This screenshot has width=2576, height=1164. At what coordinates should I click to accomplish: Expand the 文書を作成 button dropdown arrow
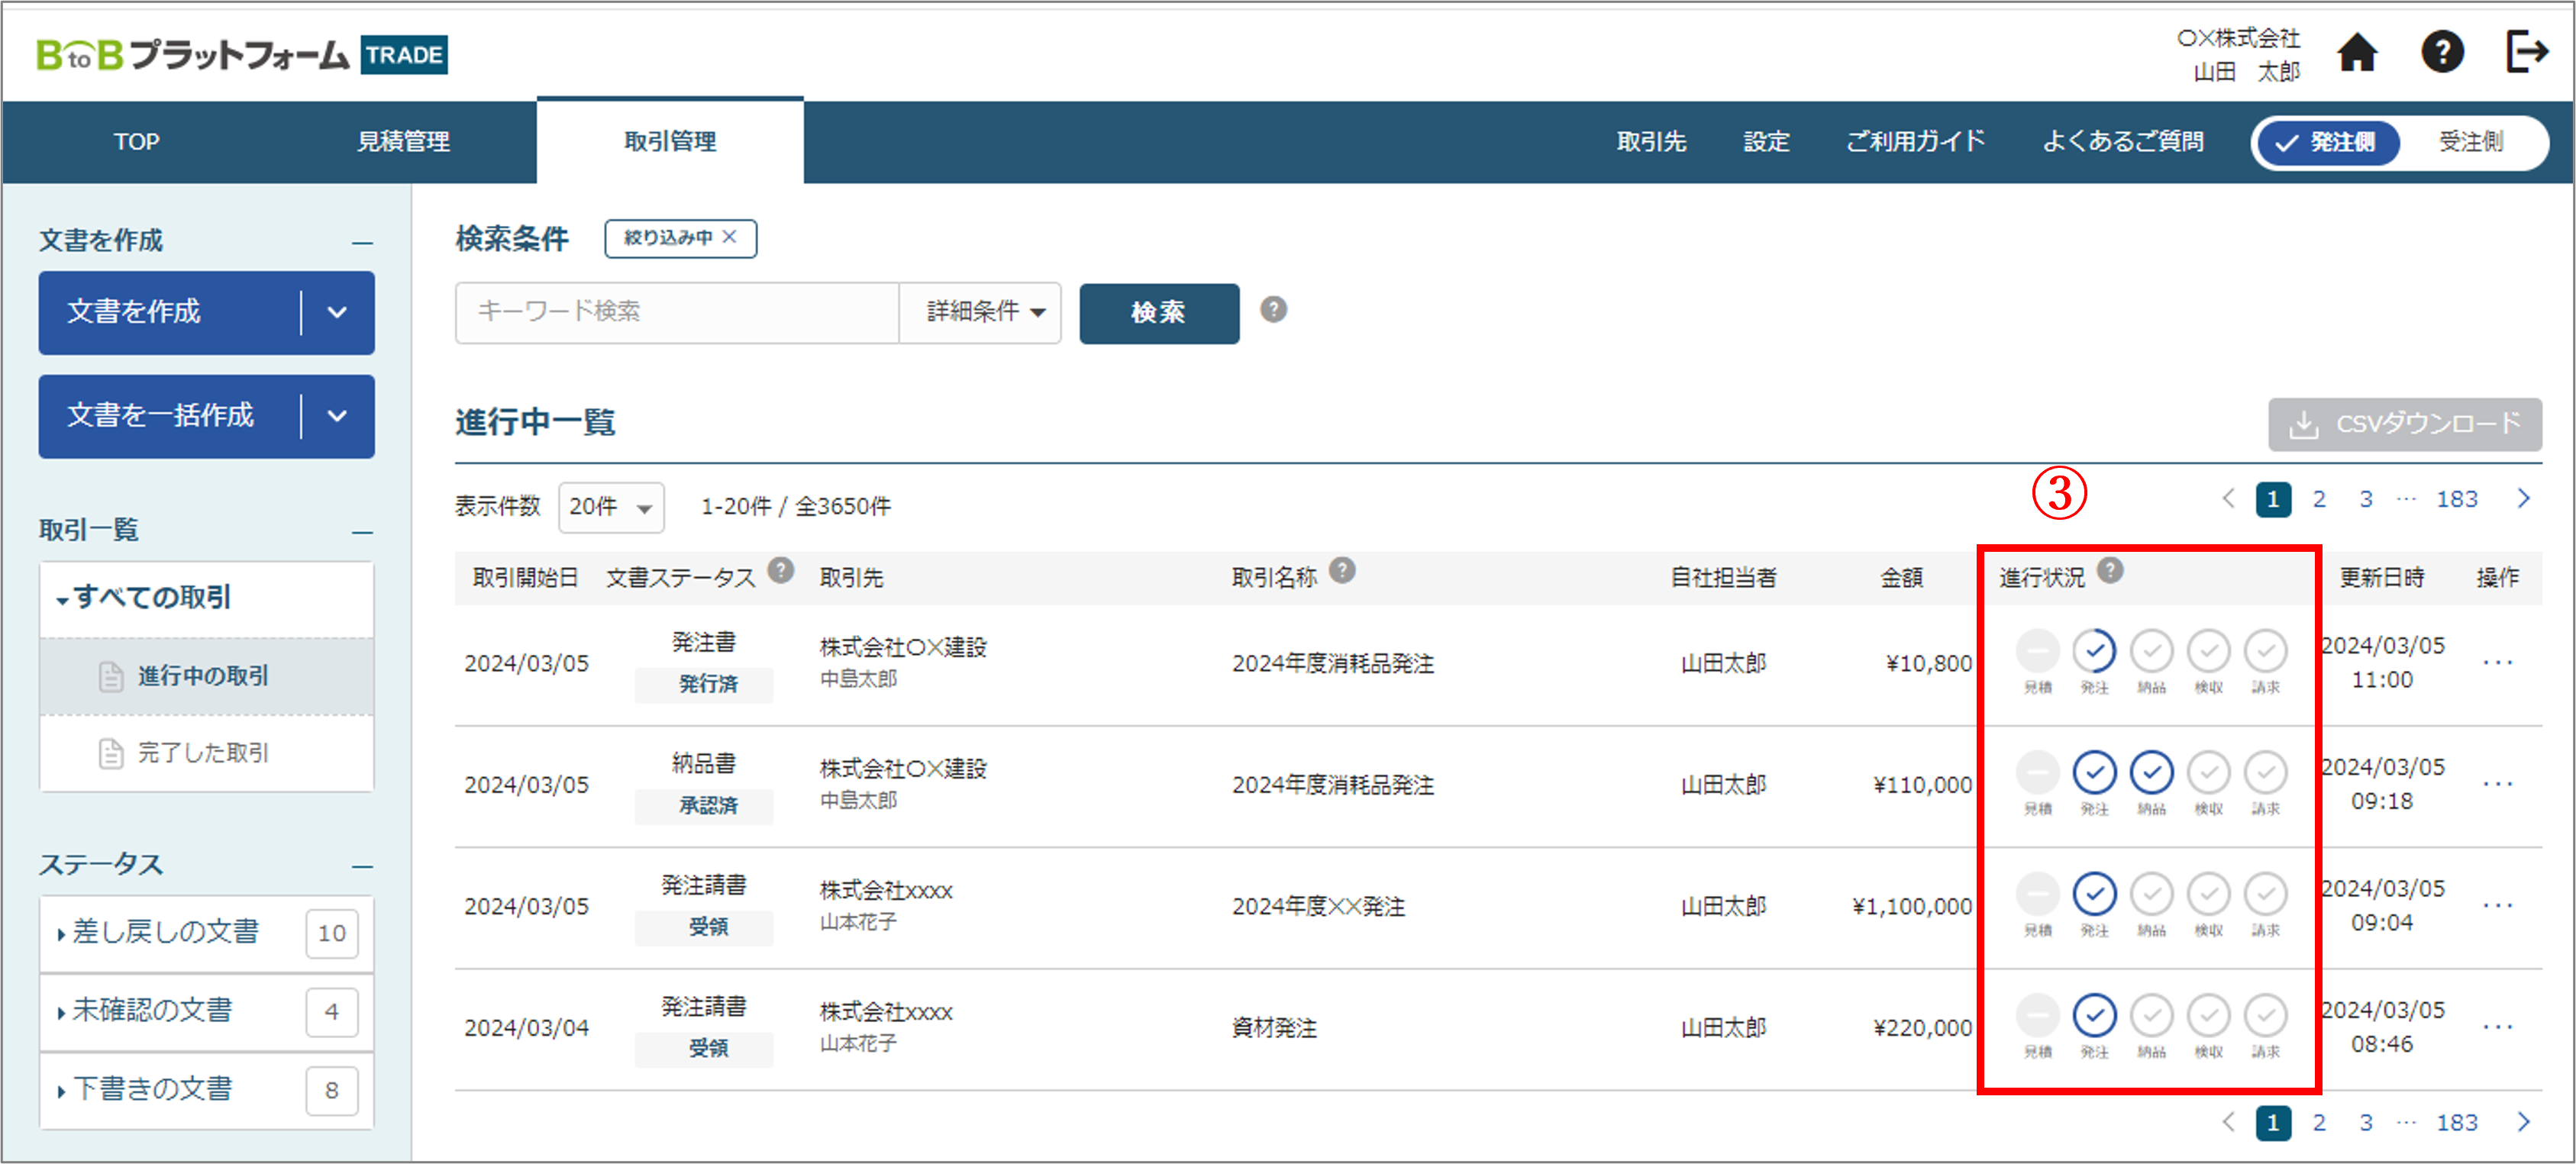337,312
